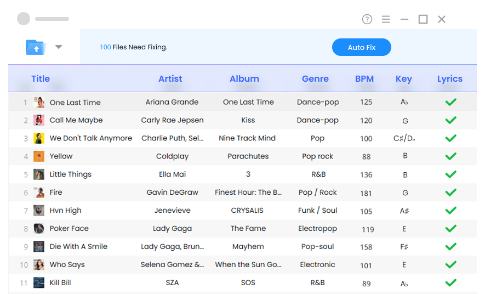
Task: Click lyrics checkmark for Yellow
Action: click(x=450, y=156)
